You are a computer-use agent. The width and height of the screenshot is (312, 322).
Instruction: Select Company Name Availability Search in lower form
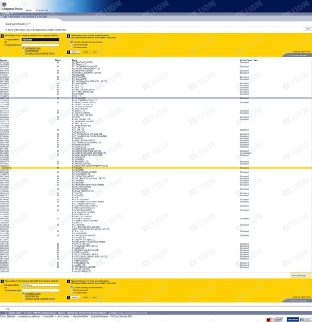click(x=24, y=298)
